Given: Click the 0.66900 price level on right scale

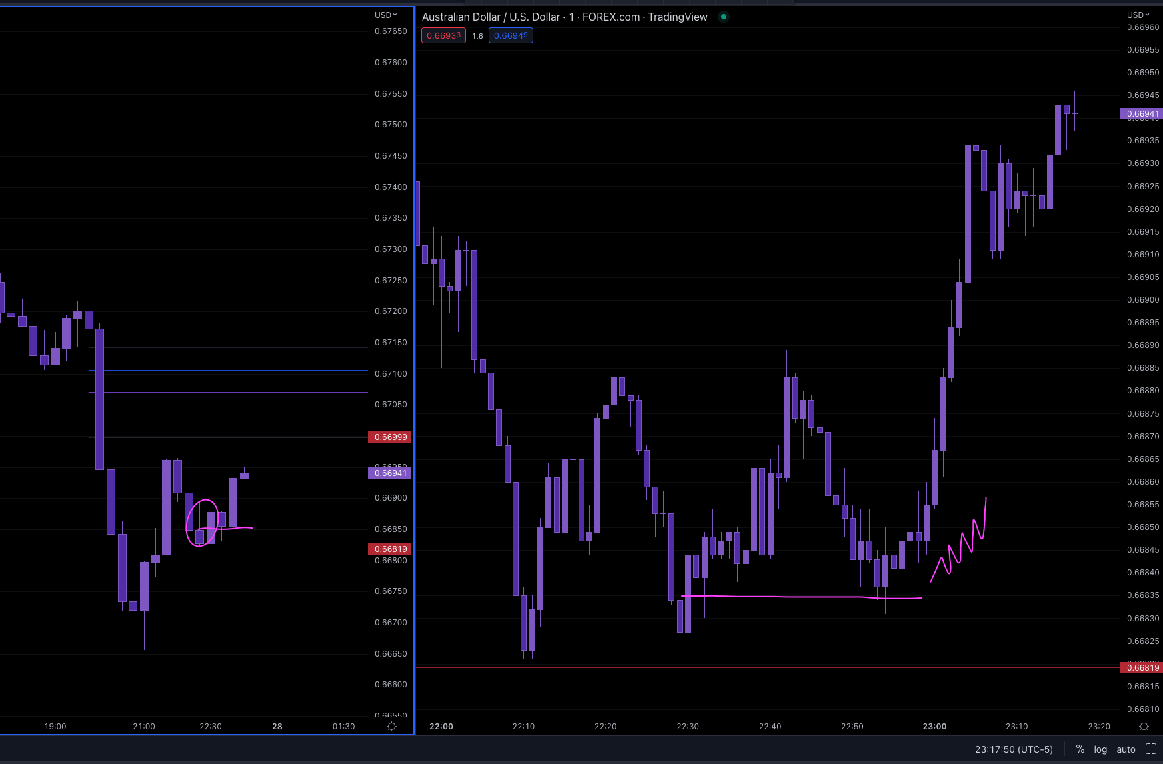Looking at the screenshot, I should (x=1143, y=300).
